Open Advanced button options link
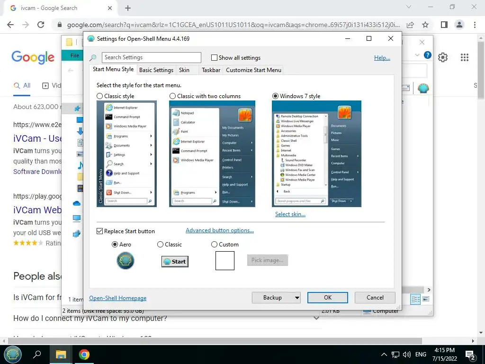 pyautogui.click(x=220, y=230)
